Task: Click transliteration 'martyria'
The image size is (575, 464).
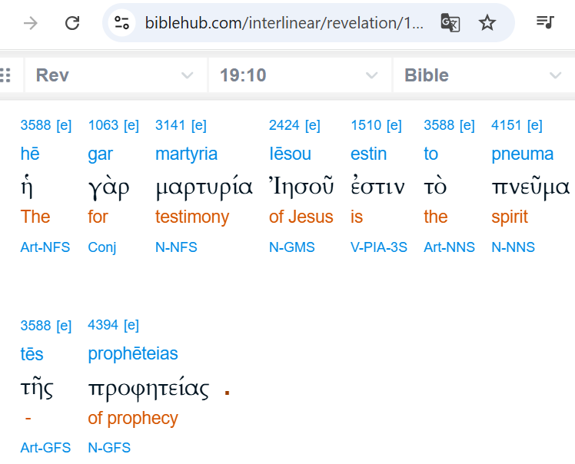Action: [x=186, y=154]
